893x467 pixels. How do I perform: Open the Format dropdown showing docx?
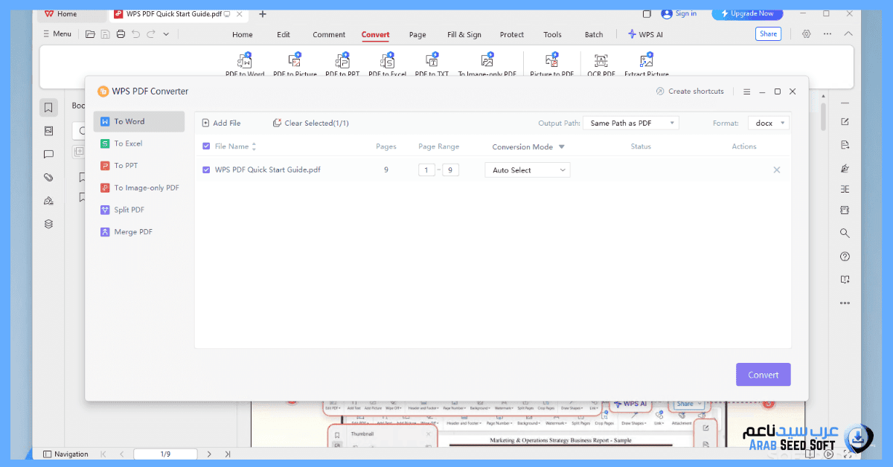768,123
